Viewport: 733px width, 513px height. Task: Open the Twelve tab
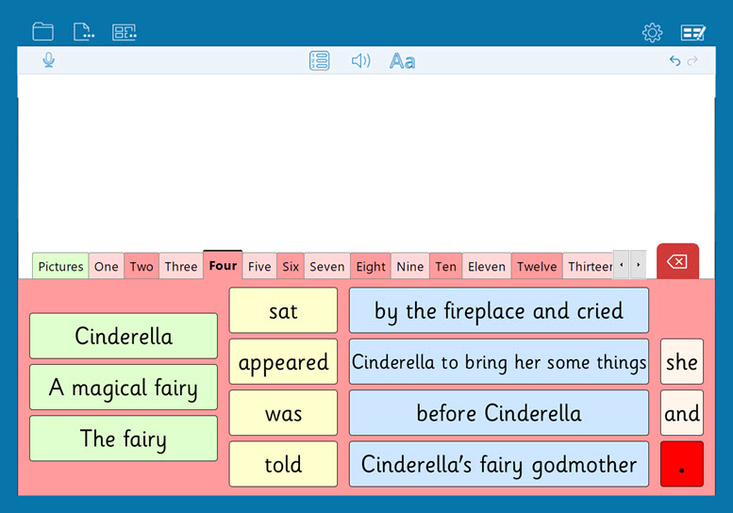(x=536, y=266)
